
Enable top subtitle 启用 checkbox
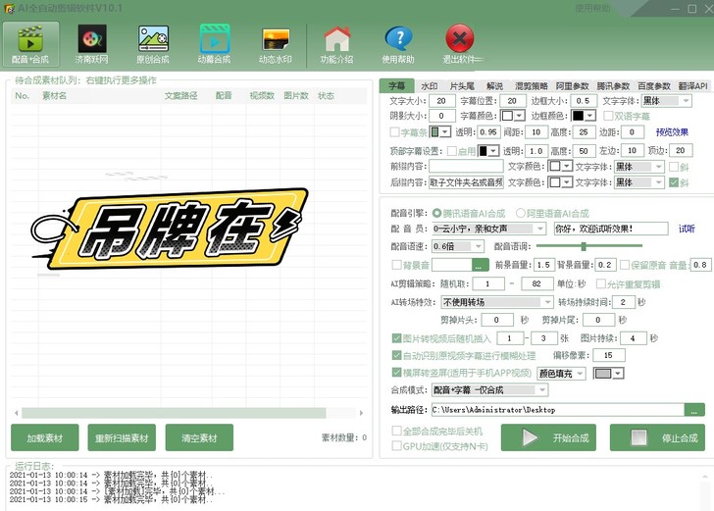[x=452, y=151]
